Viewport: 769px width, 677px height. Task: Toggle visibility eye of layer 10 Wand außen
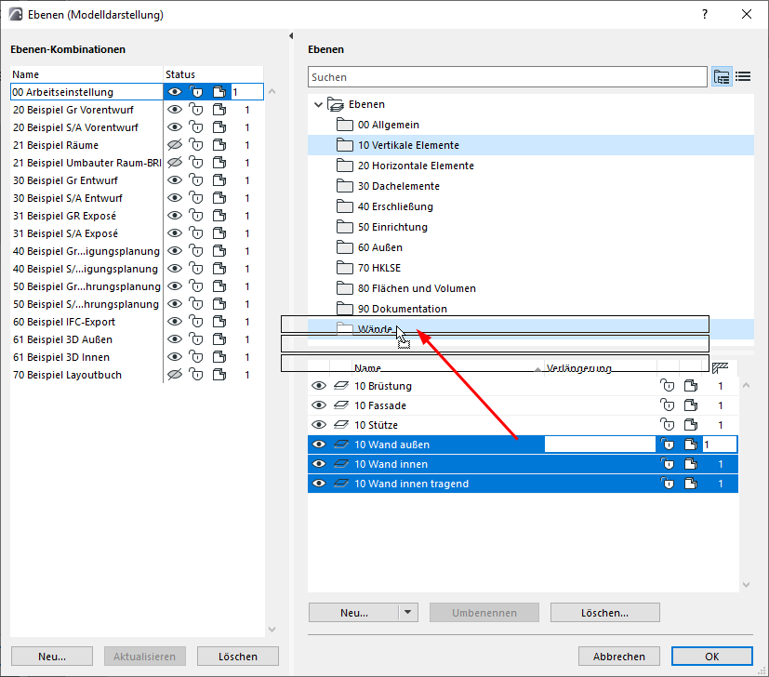[319, 445]
